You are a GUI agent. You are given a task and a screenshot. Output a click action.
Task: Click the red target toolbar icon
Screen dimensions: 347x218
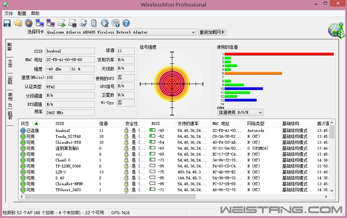(29, 23)
